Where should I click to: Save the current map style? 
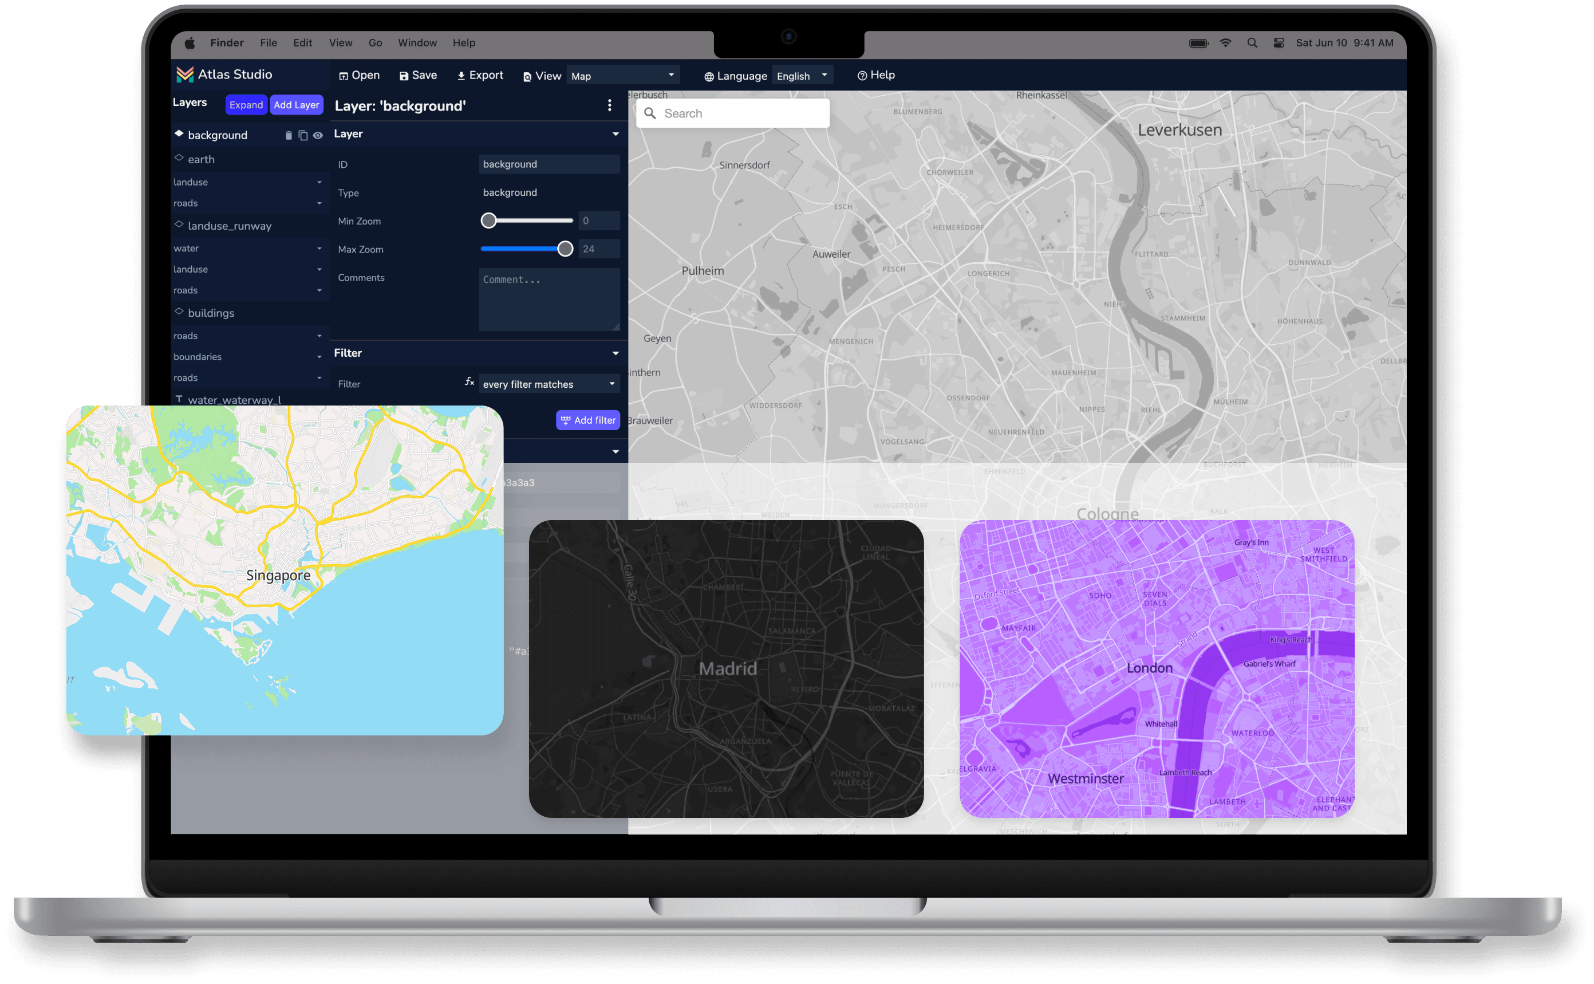click(x=418, y=75)
